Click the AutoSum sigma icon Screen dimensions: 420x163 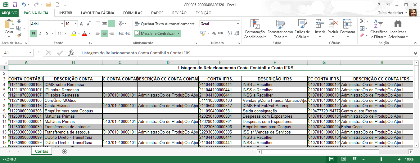[362, 21]
